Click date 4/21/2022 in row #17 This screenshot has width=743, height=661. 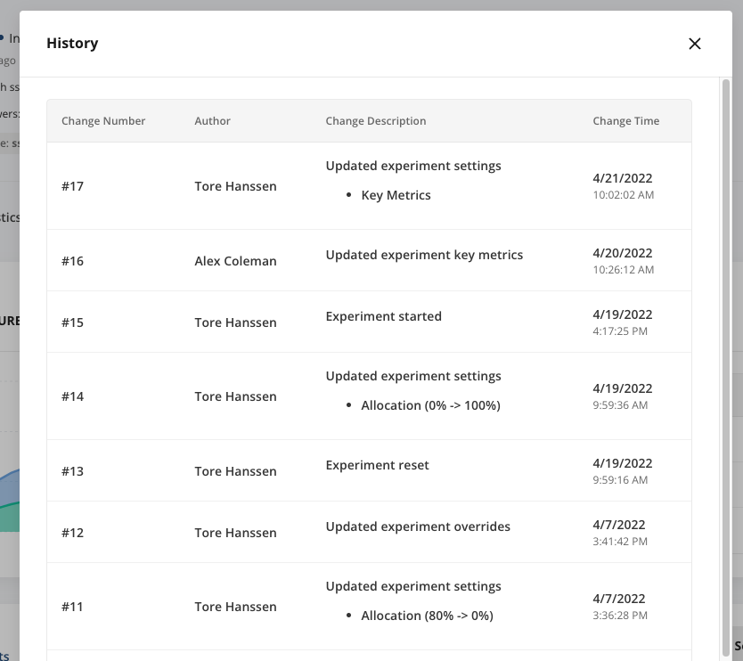point(623,179)
